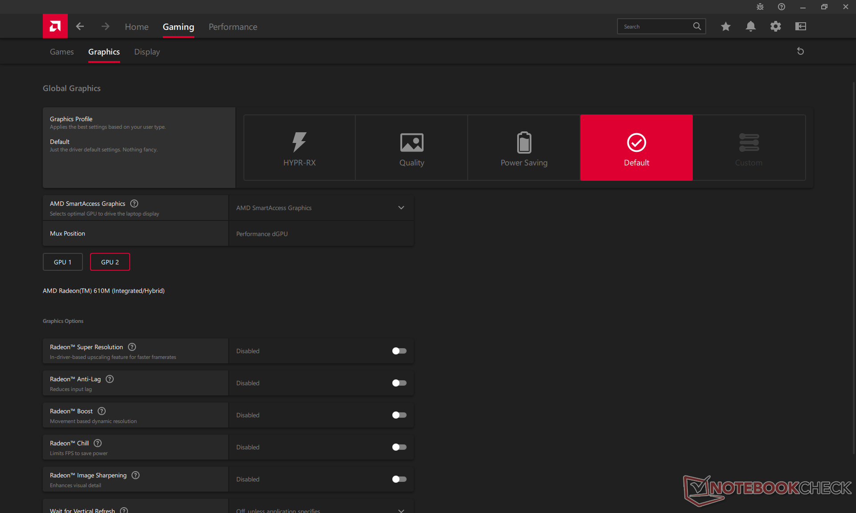
Task: Turn on Radeon Boost switch
Action: (399, 415)
